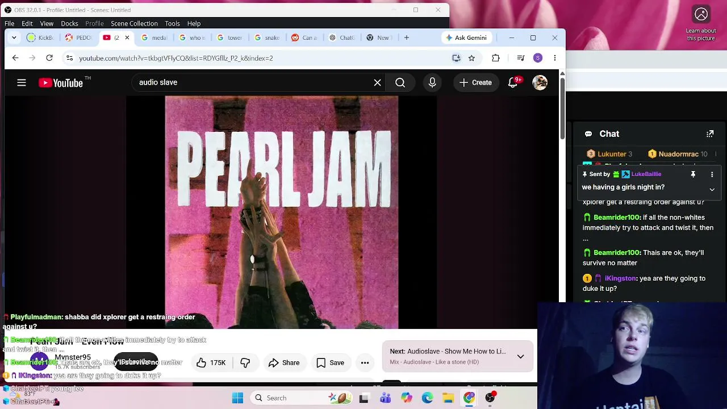The height and width of the screenshot is (409, 727).
Task: Open the YouTube account avatar menu
Action: point(540,83)
